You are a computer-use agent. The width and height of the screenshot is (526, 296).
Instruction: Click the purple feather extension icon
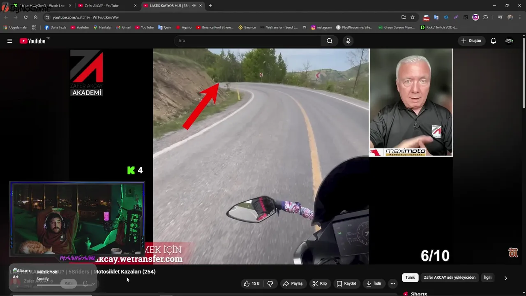coord(456,17)
